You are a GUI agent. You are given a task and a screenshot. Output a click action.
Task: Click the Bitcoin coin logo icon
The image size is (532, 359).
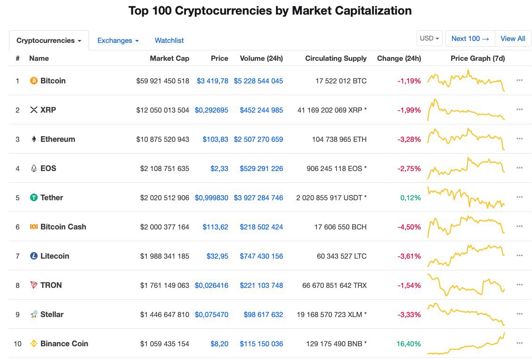33,81
